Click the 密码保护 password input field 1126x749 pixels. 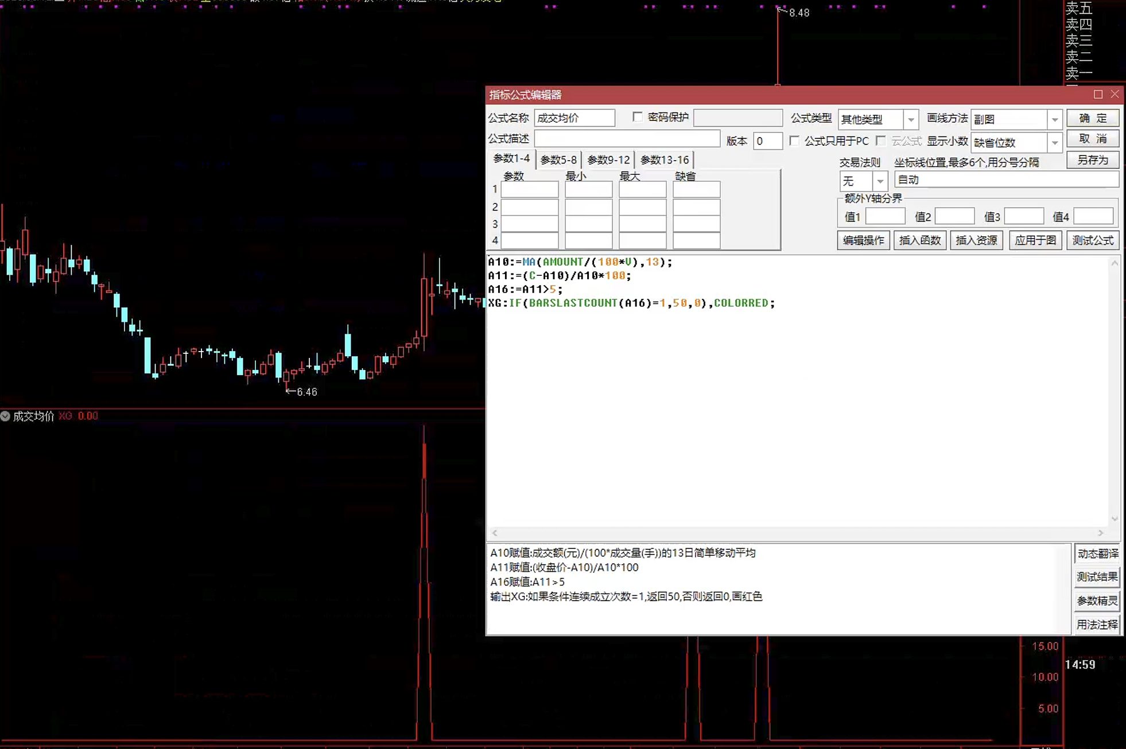pyautogui.click(x=737, y=118)
